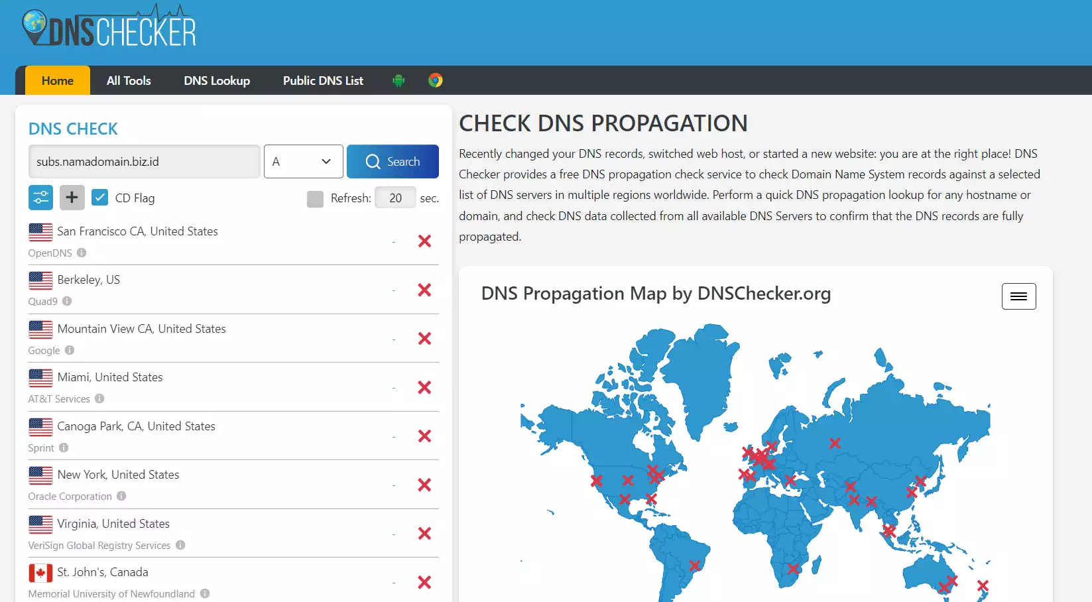Click the New York, United States text

pos(119,474)
